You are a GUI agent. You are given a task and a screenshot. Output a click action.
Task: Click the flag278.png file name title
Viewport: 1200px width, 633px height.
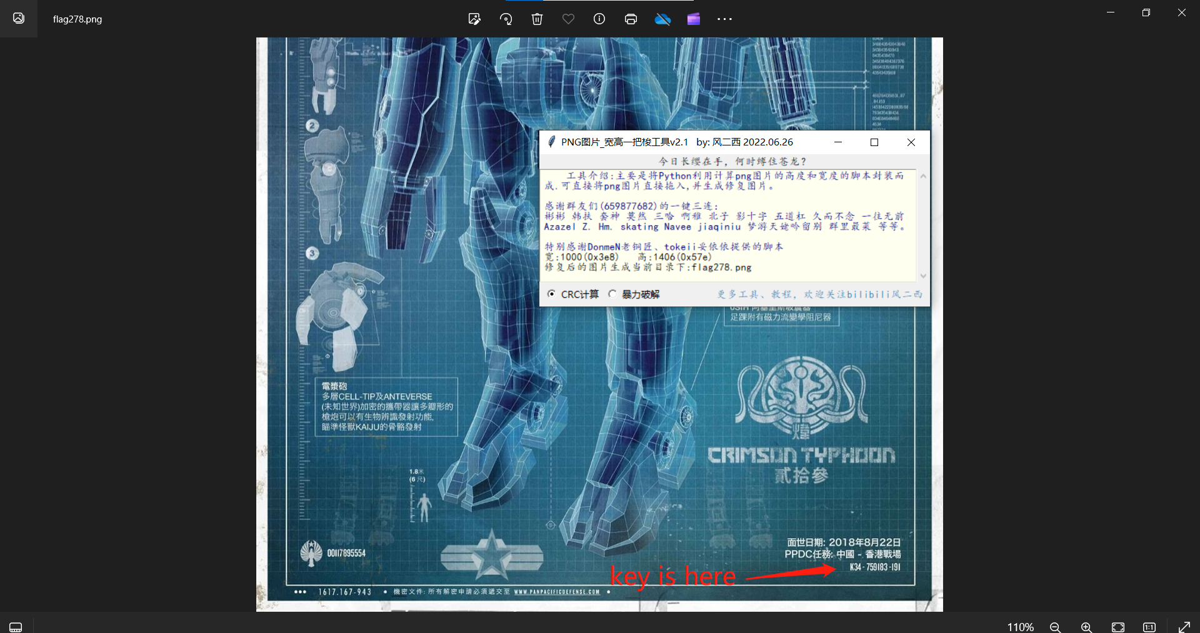[x=77, y=19]
